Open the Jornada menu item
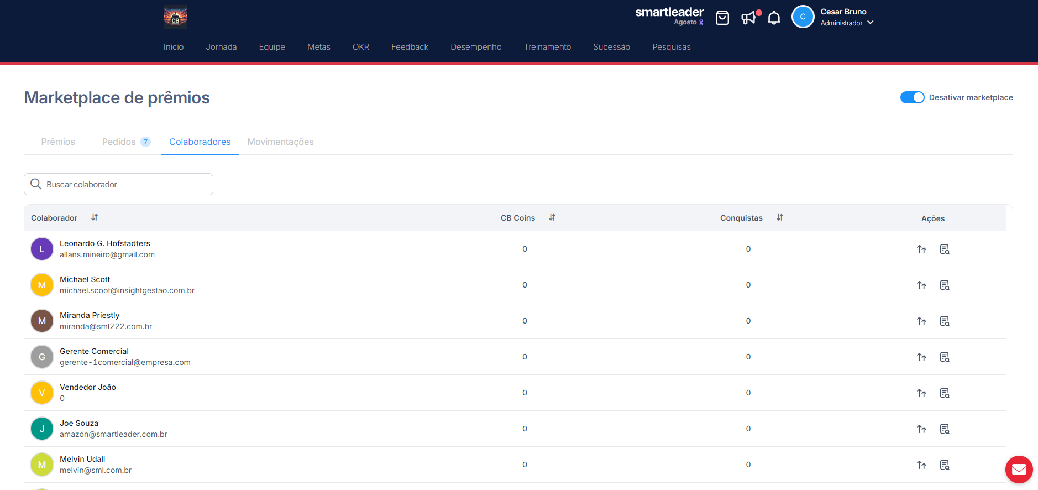Viewport: 1038px width, 490px height. [221, 47]
